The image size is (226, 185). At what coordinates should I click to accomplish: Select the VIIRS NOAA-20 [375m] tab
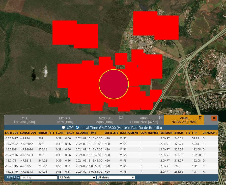click(184, 120)
